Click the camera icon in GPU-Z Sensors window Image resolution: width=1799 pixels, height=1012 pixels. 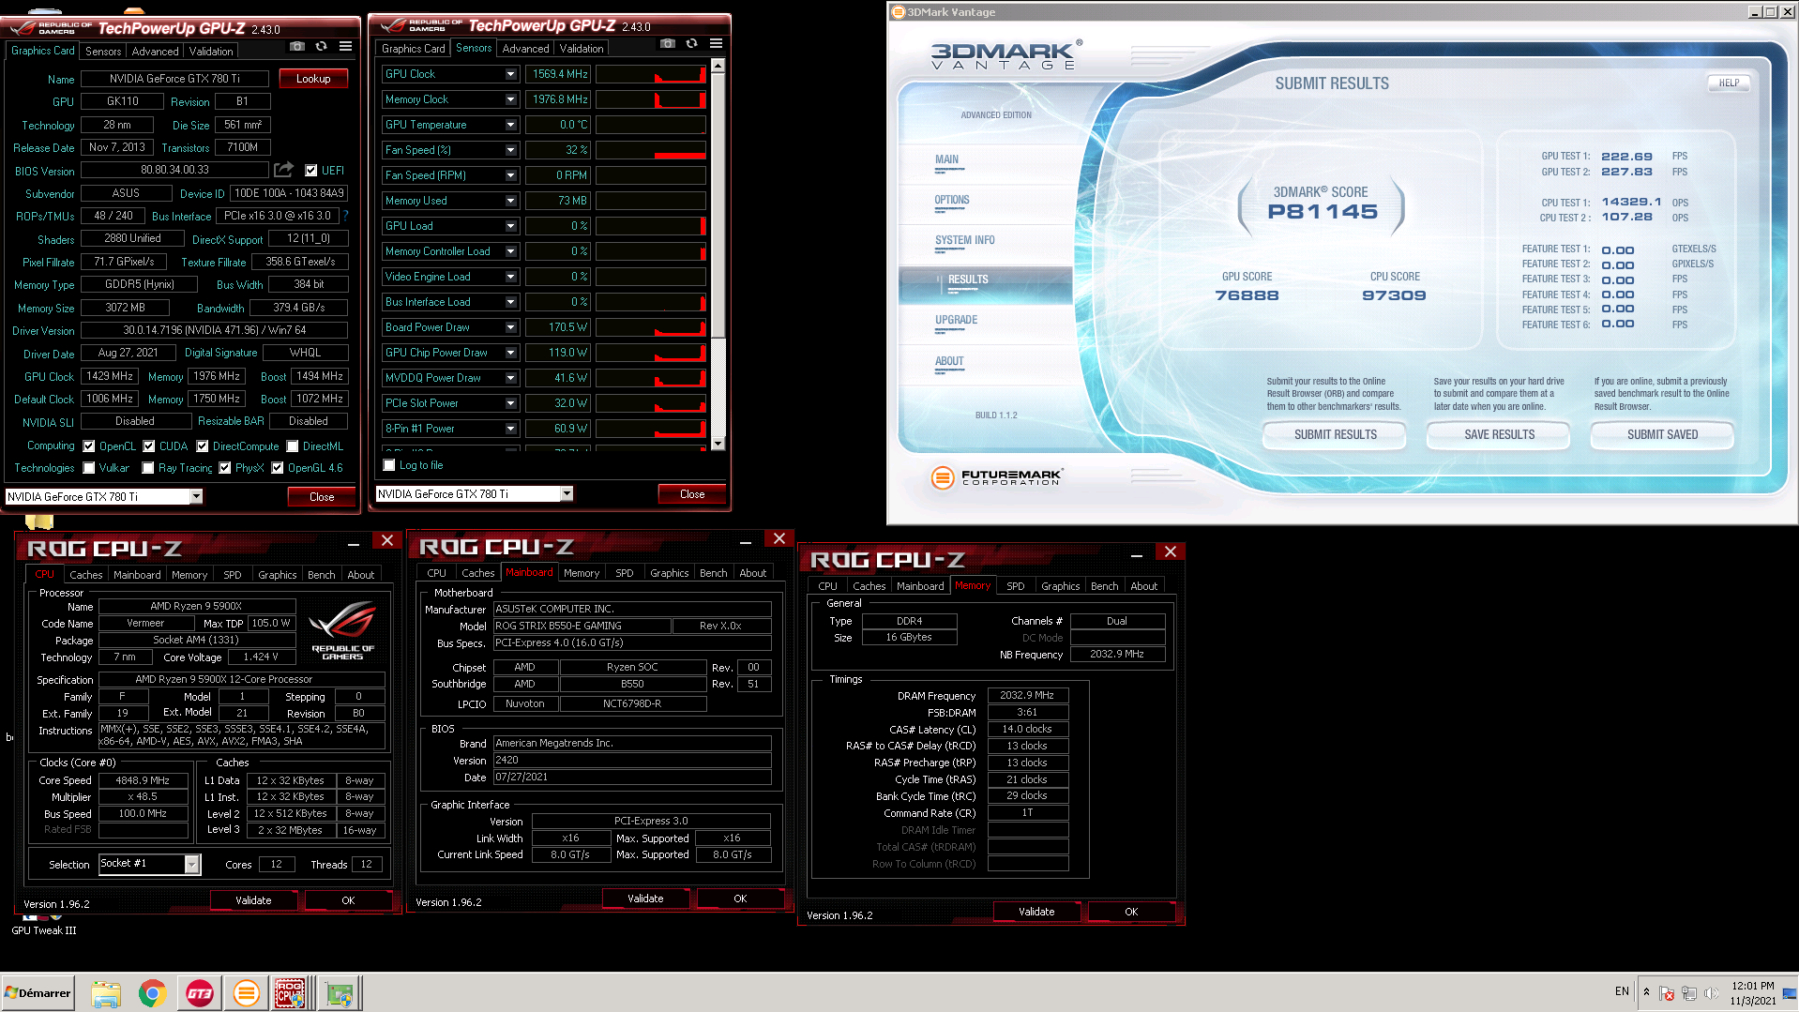point(668,43)
